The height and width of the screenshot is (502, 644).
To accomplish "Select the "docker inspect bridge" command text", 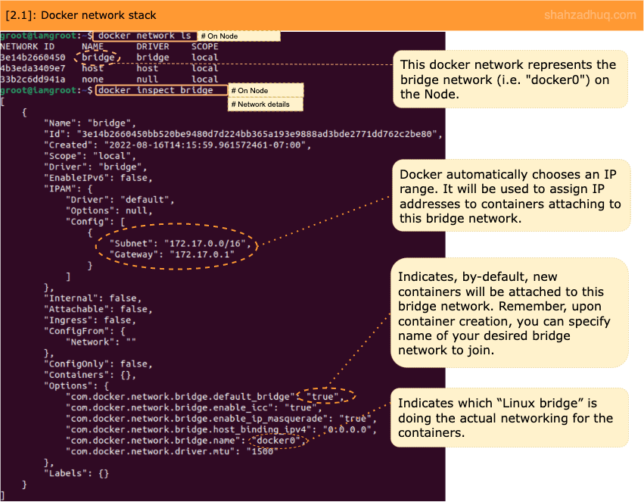I will pos(155,90).
